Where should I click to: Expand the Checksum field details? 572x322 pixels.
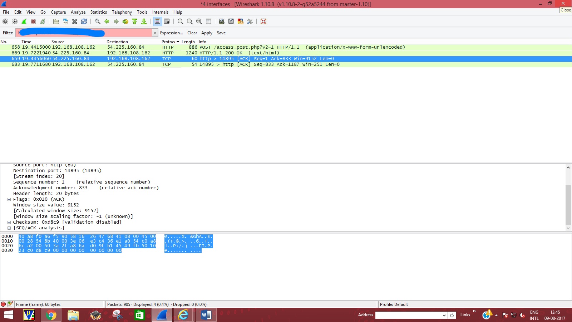(x=9, y=222)
